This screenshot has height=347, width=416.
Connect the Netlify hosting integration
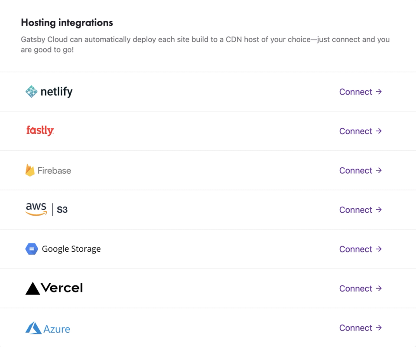360,92
